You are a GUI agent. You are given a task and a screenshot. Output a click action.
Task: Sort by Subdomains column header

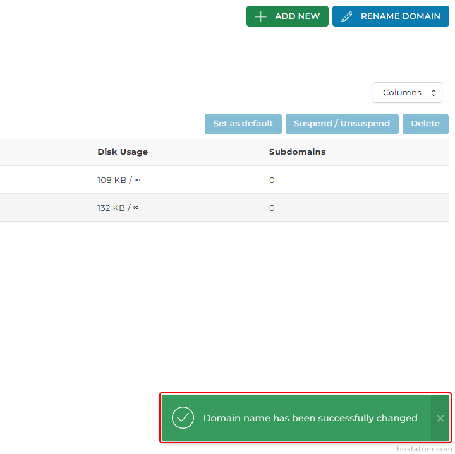pyautogui.click(x=297, y=152)
